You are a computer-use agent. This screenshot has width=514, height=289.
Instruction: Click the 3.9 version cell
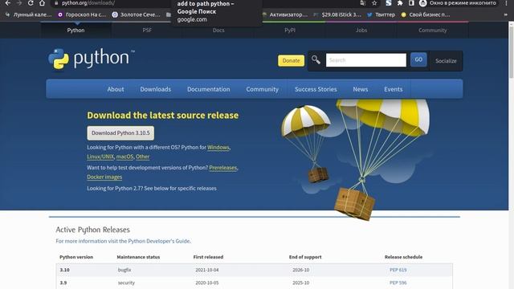pyautogui.click(x=63, y=283)
